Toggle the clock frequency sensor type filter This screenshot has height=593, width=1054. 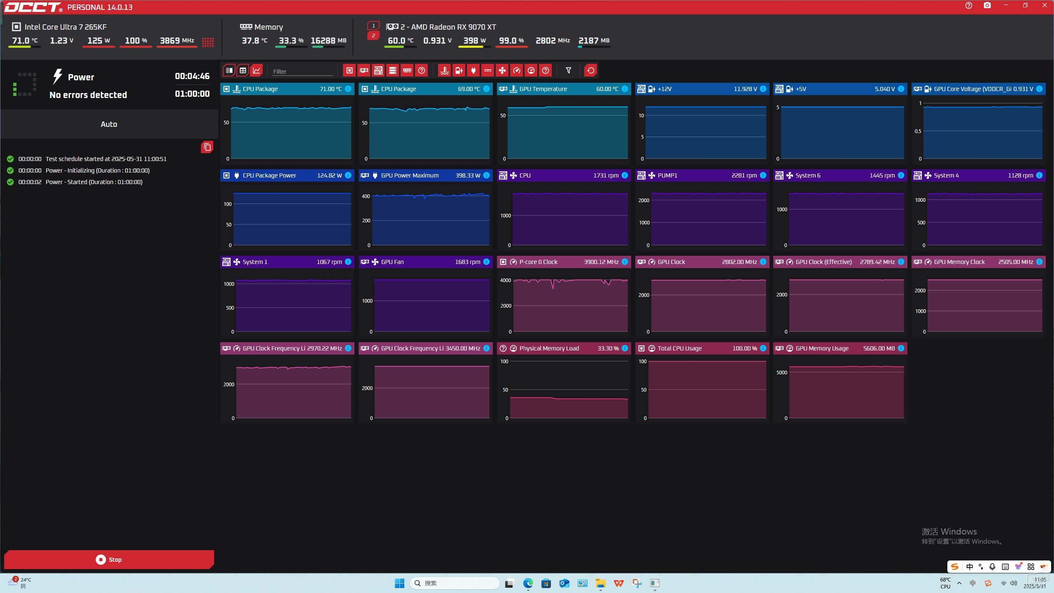(x=517, y=70)
